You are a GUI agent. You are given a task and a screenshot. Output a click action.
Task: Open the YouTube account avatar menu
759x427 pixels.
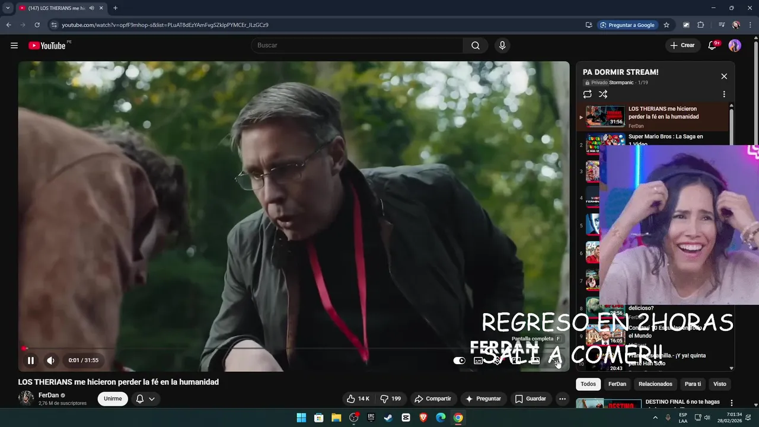735,46
